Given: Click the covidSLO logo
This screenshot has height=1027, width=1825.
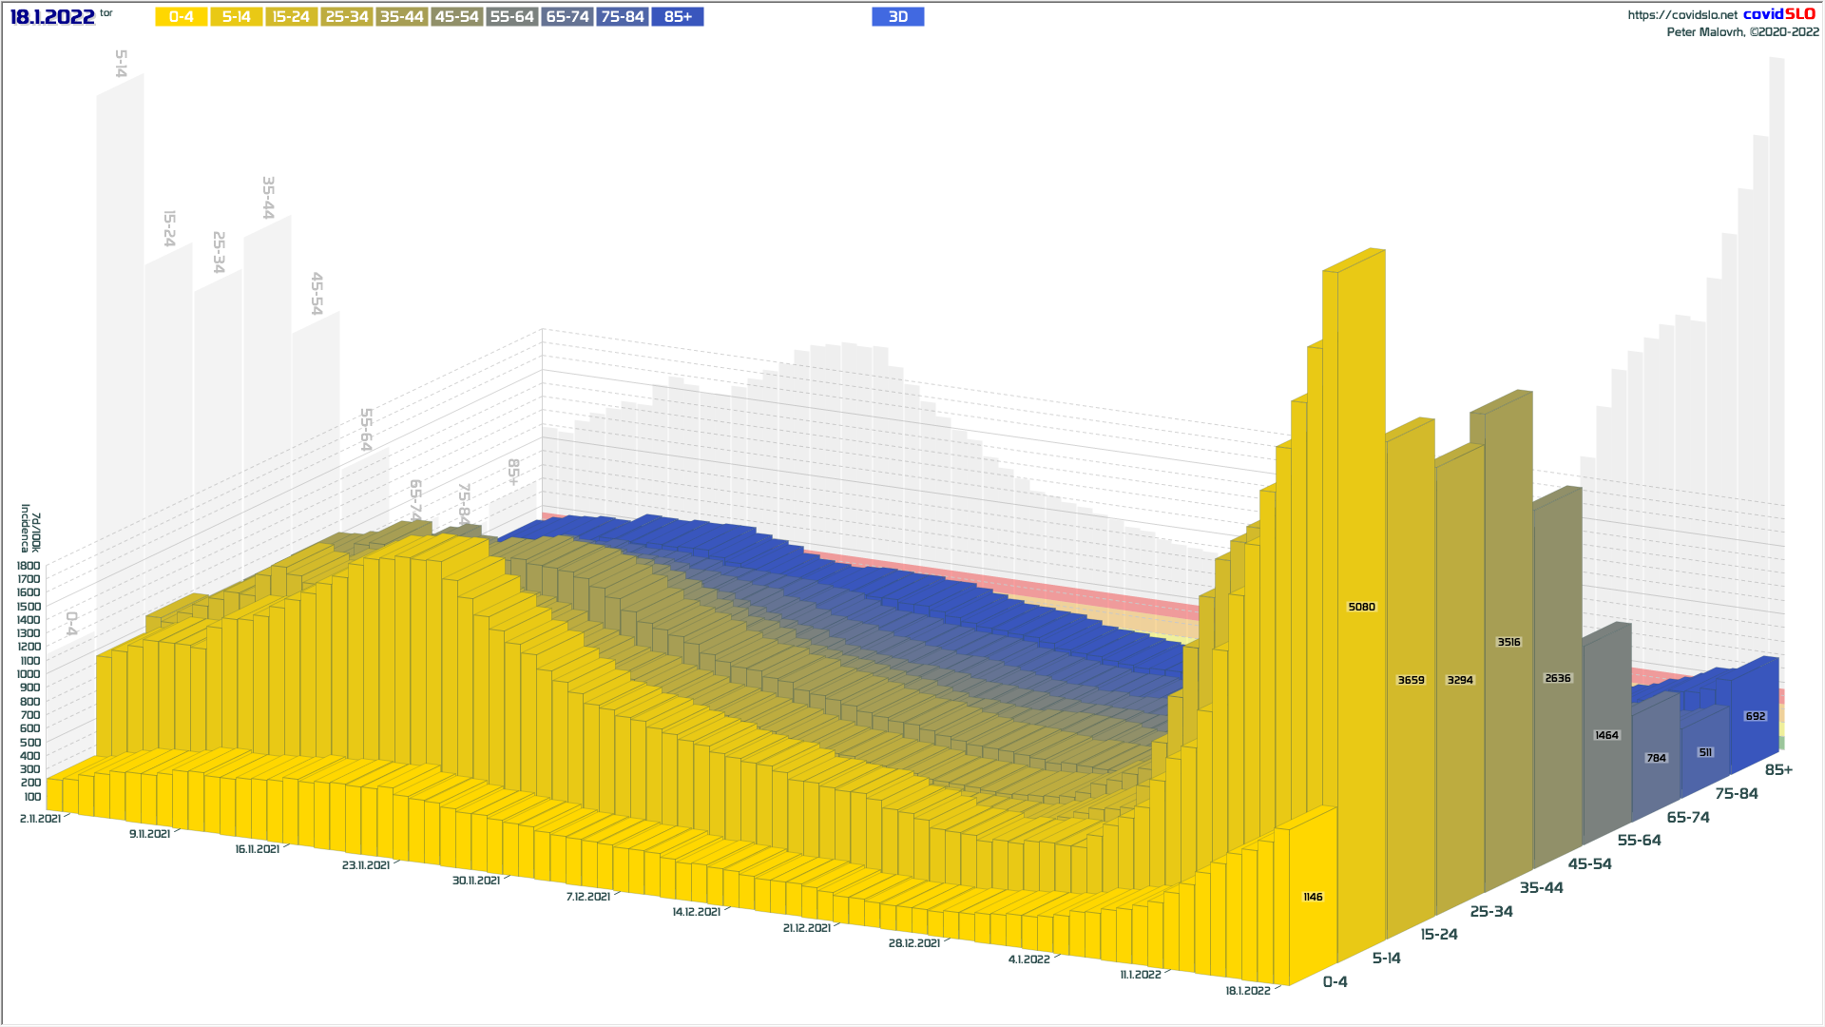Looking at the screenshot, I should [1778, 14].
